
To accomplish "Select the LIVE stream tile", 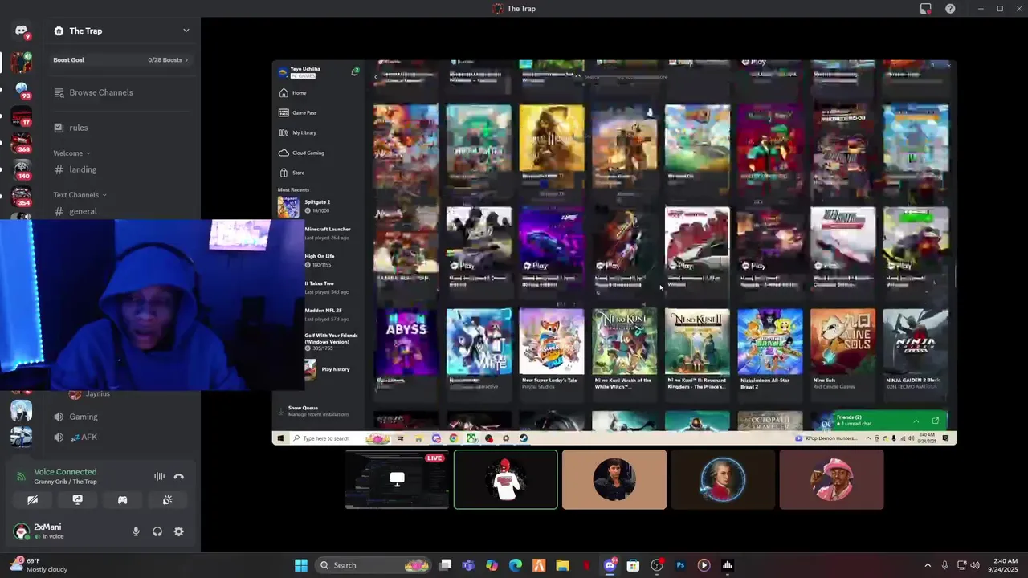I will [397, 479].
